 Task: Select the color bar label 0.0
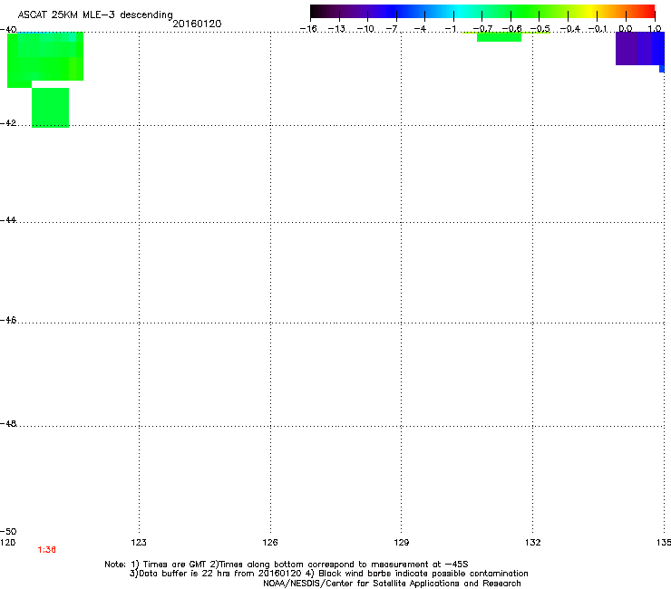(x=626, y=29)
